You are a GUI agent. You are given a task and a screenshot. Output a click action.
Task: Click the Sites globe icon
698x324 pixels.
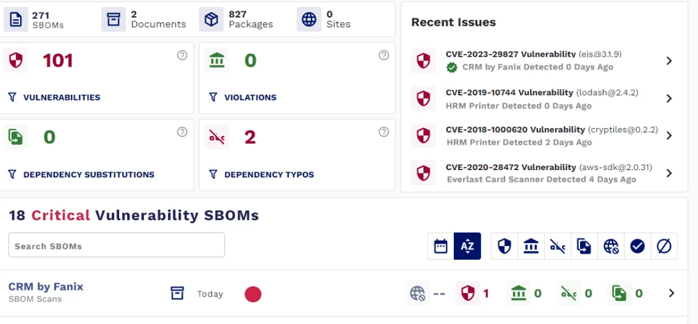coord(309,20)
